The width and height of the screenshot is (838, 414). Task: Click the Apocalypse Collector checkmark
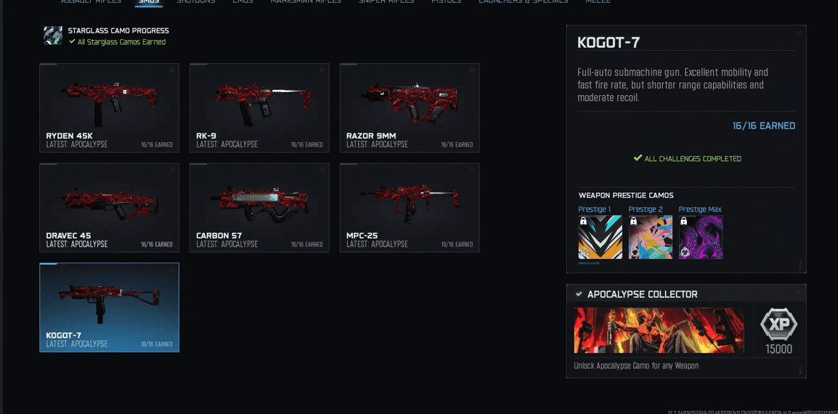coord(578,294)
